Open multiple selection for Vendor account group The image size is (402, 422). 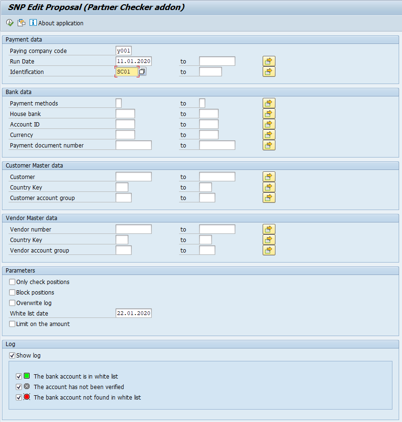[x=269, y=250]
